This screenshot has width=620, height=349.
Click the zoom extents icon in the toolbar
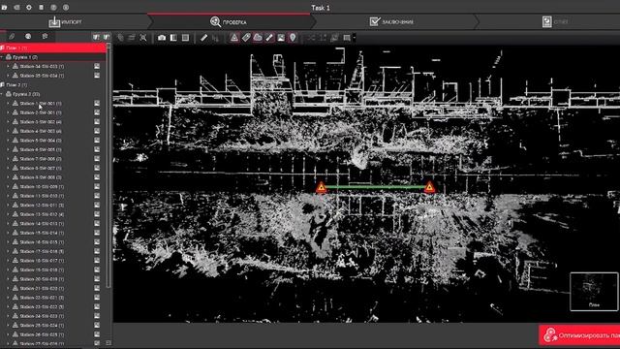[143, 38]
